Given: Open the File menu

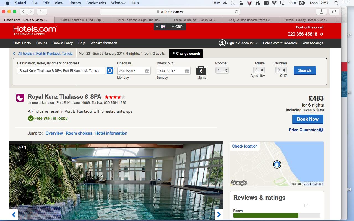Looking at the screenshot, I should click(x=34, y=3).
